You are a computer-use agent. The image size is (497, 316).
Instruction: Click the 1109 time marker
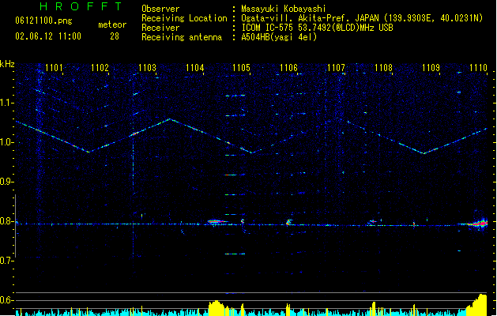[x=431, y=68]
